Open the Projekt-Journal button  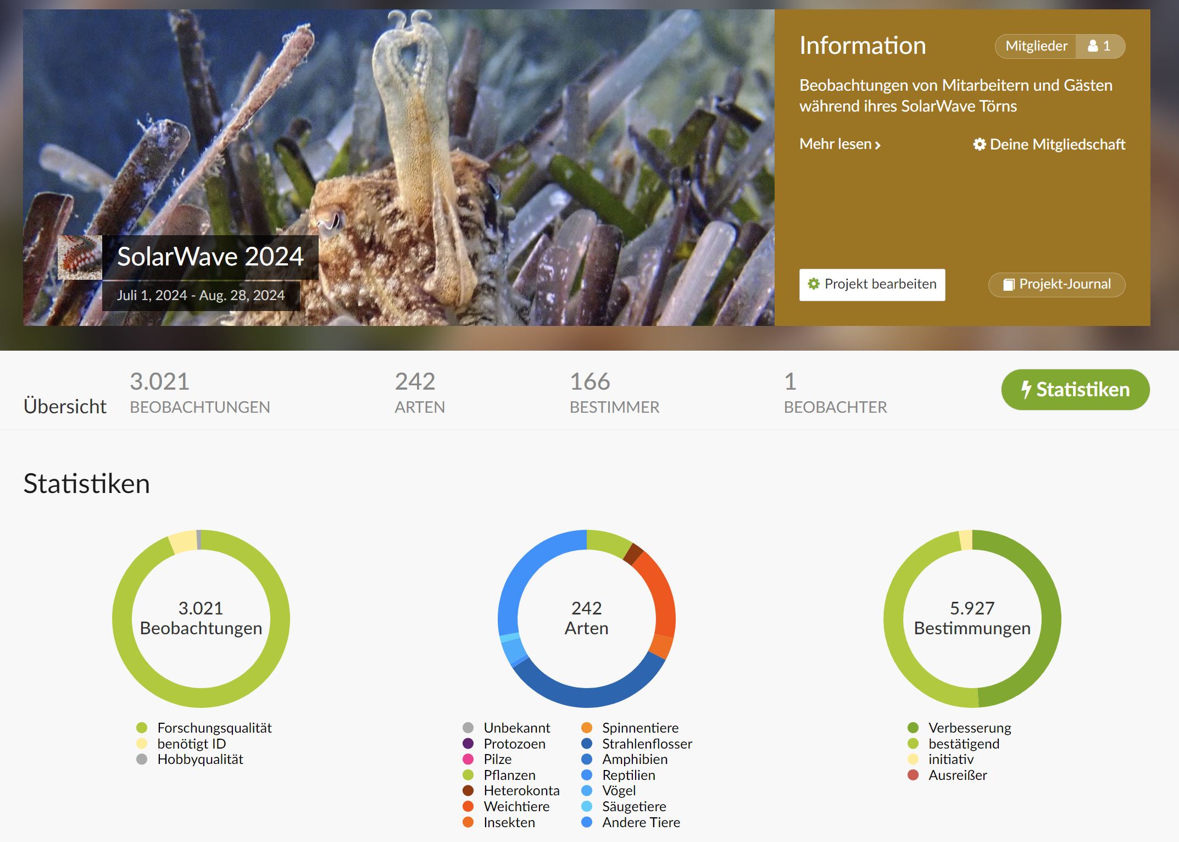[1056, 285]
